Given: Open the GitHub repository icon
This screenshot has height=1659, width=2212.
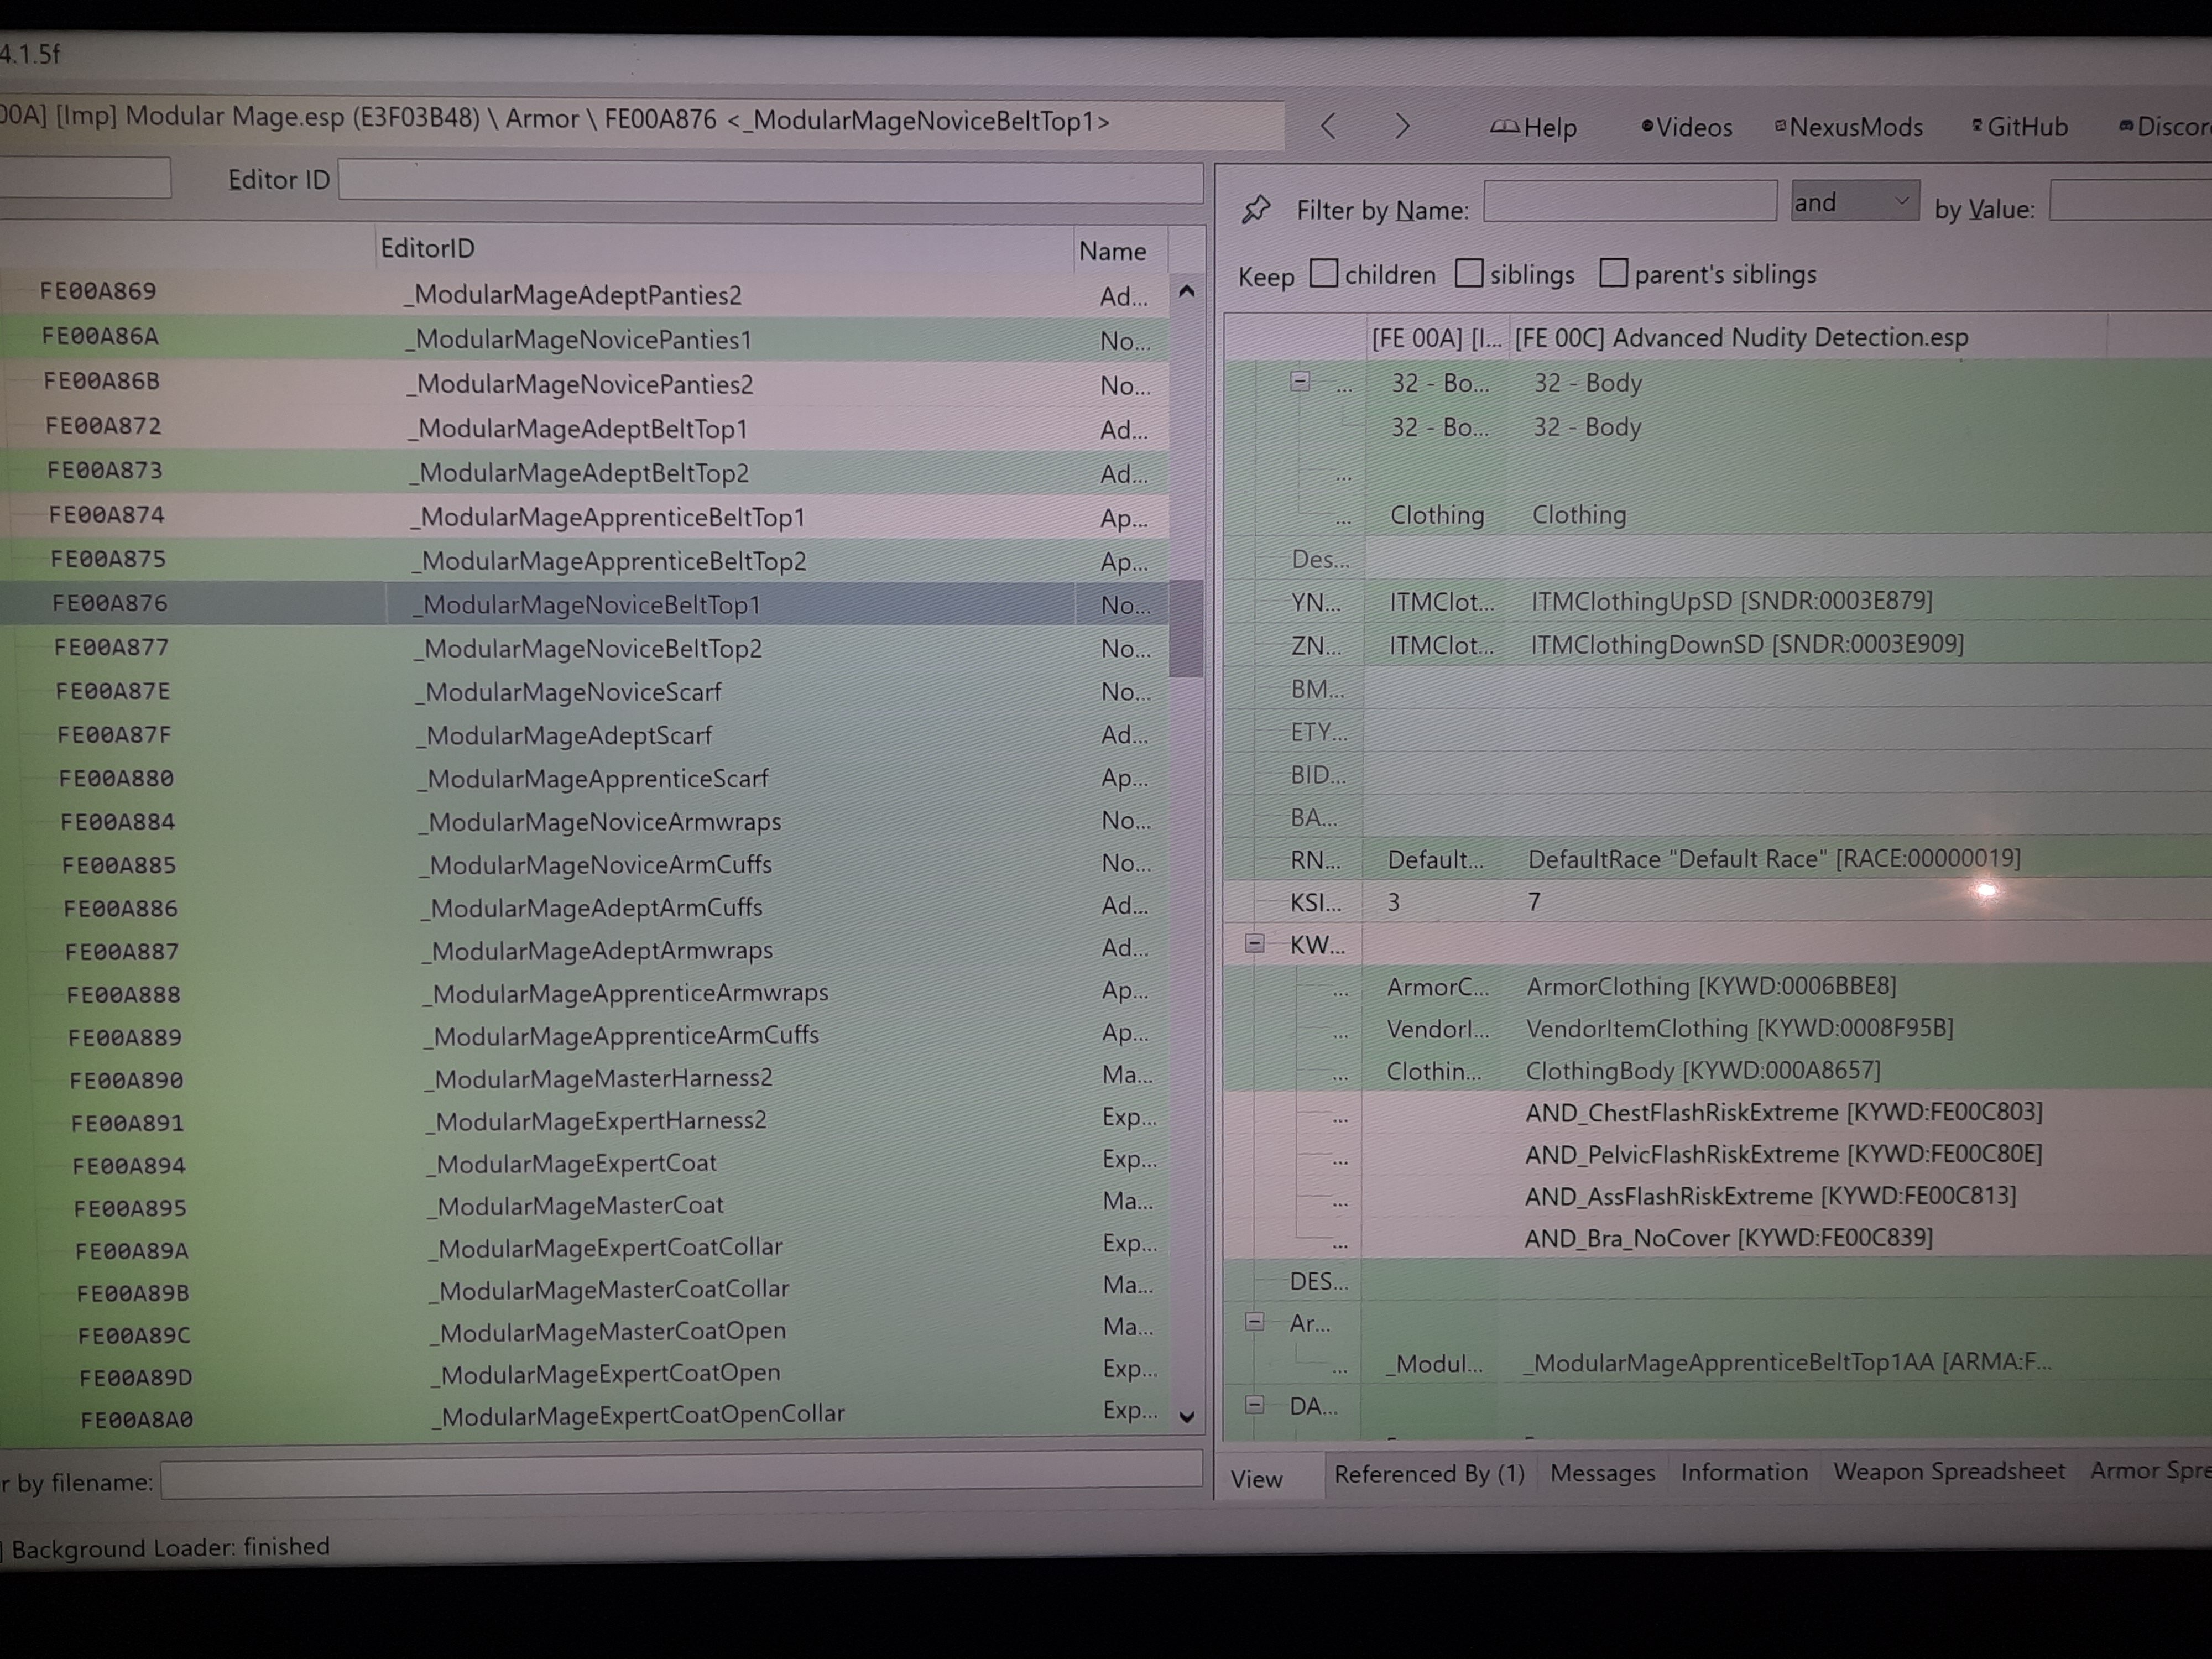Looking at the screenshot, I should tap(1977, 127).
